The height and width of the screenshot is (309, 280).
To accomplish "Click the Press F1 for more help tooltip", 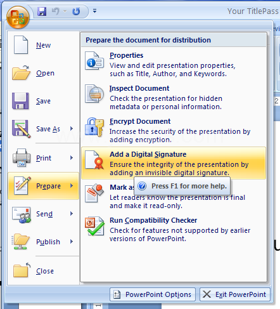I will coord(182,186).
